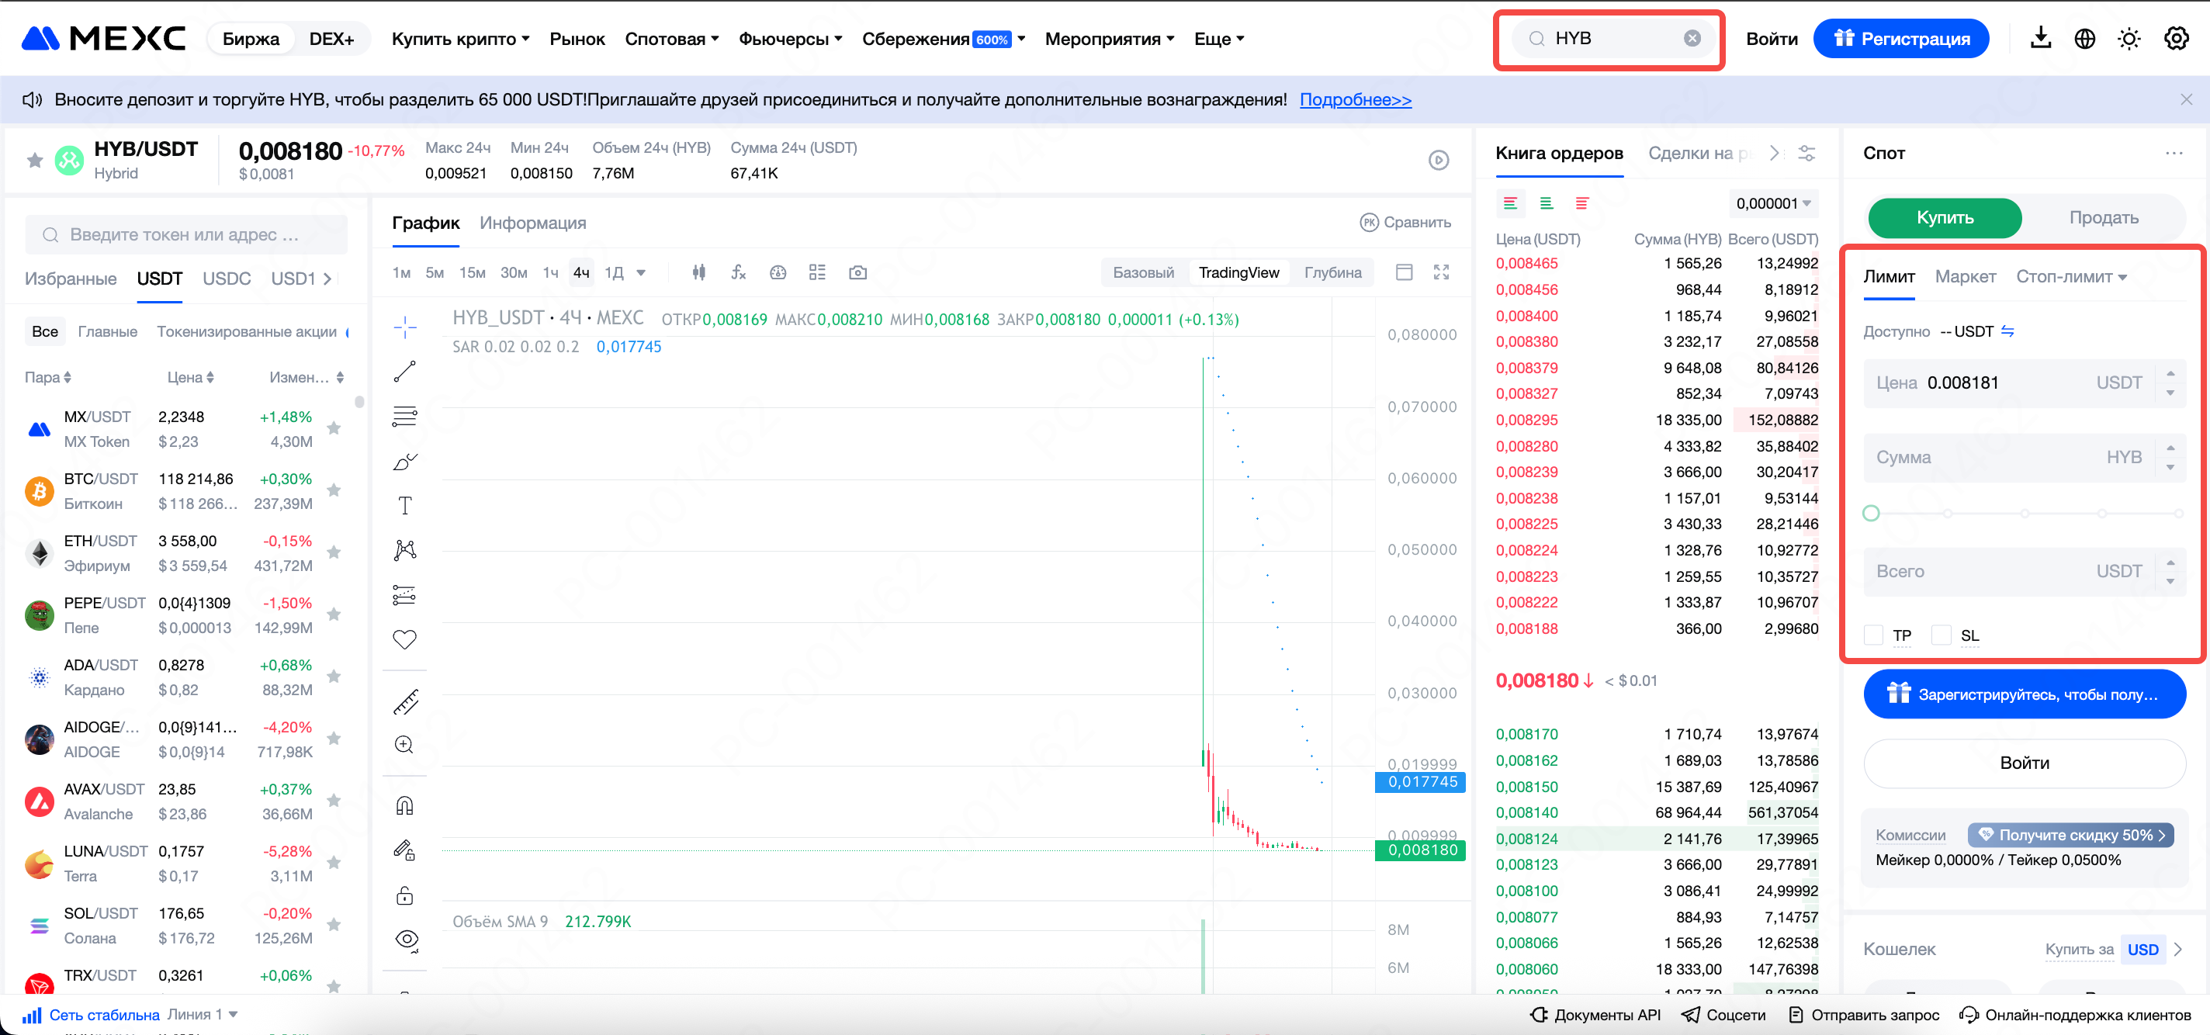Open the chart templates grid icon
This screenshot has height=1035, width=2210.
click(817, 272)
